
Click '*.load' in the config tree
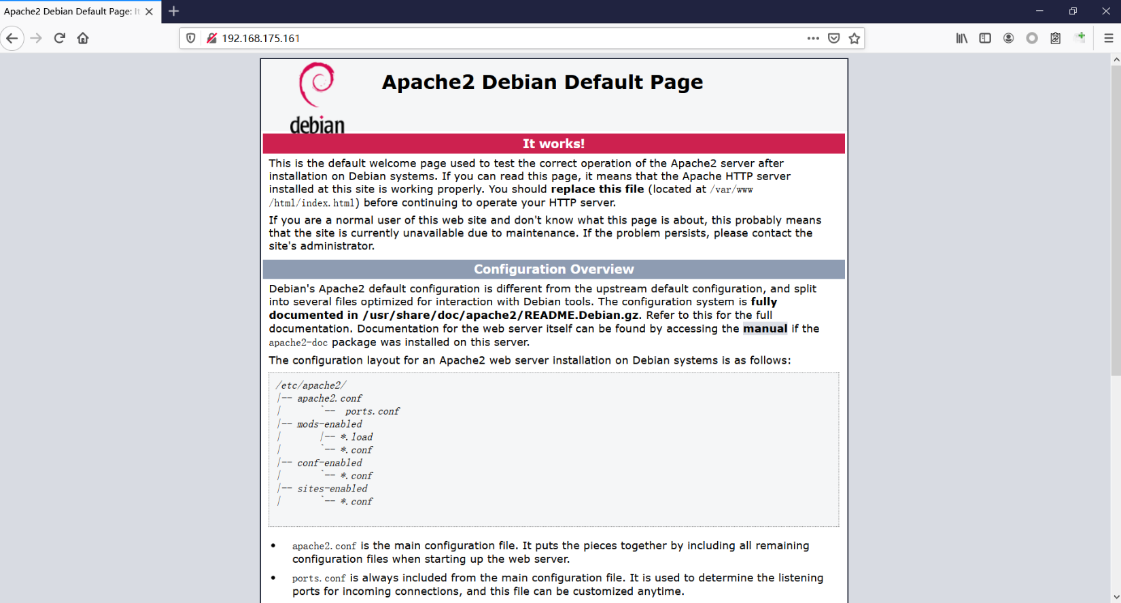[356, 437]
